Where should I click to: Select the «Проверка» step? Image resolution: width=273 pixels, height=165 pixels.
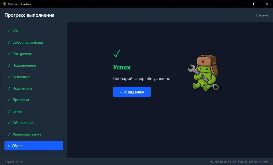point(34,100)
